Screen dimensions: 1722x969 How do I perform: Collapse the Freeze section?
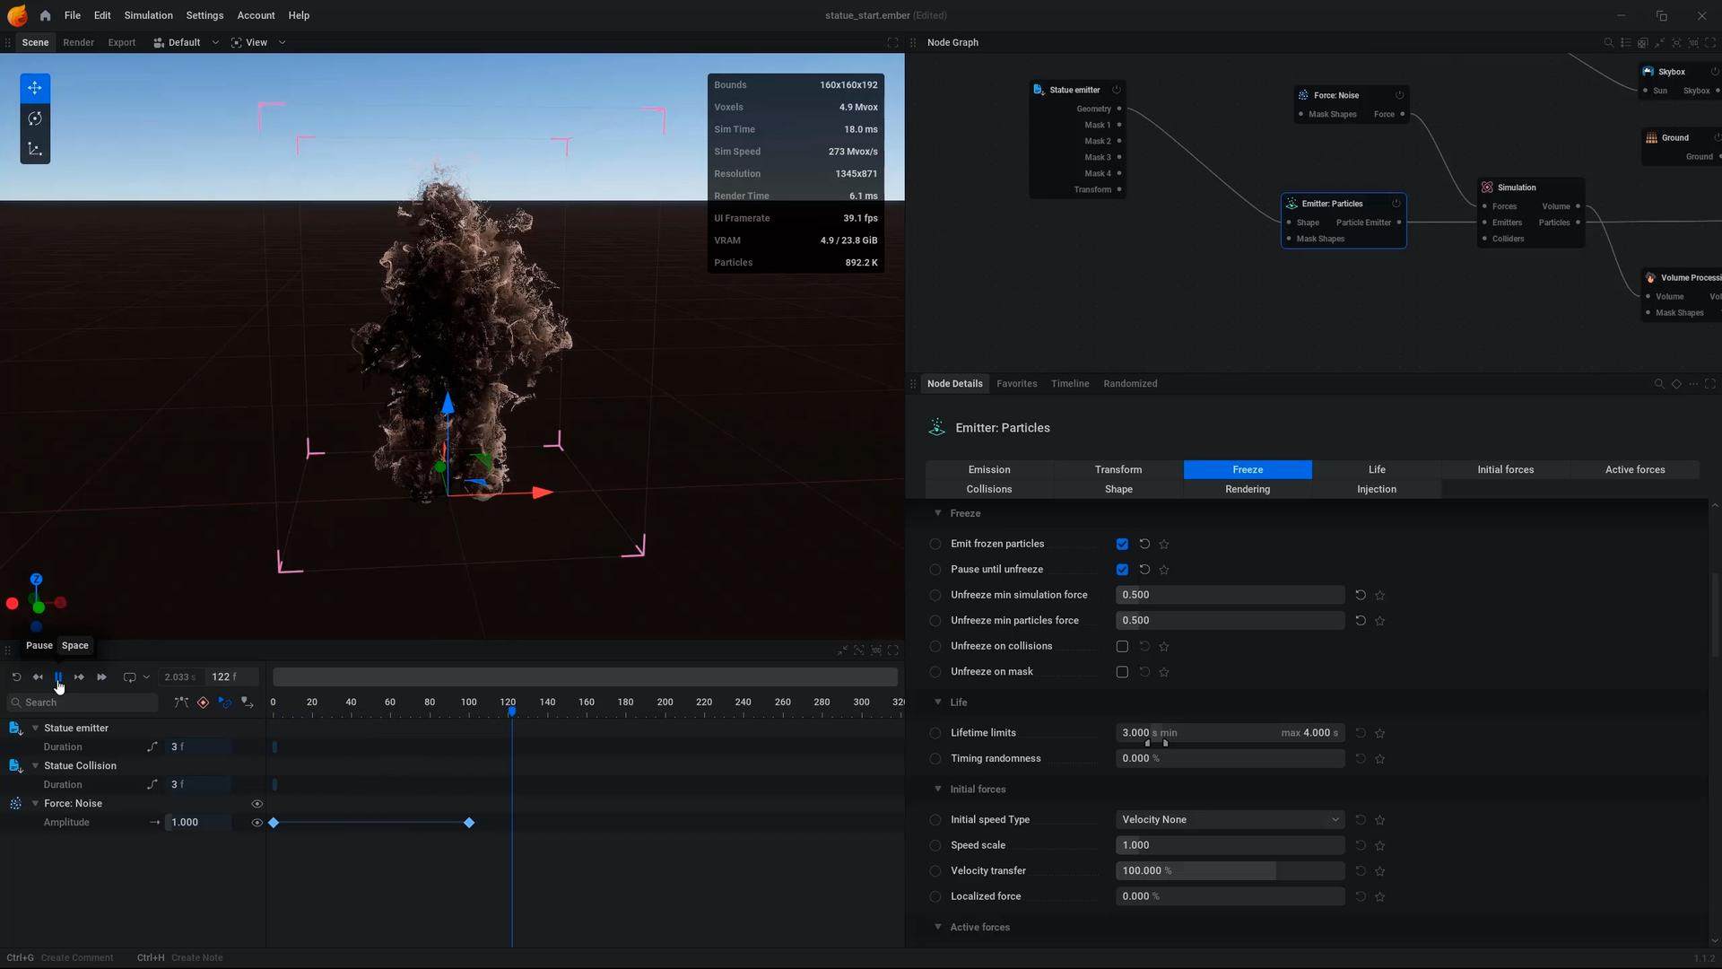(938, 513)
